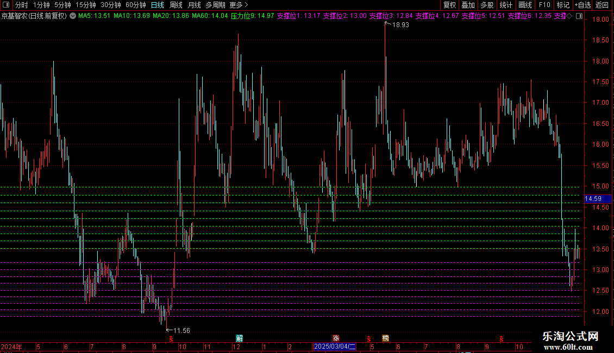Click the MA10: 13.69 indicator value
This screenshot has width=614, height=353.
pyautogui.click(x=131, y=16)
